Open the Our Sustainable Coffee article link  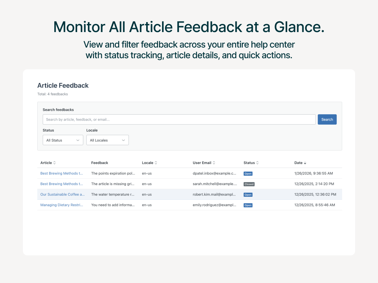pyautogui.click(x=62, y=195)
